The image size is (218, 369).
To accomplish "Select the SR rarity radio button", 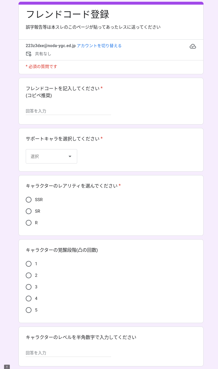I will coord(29,211).
